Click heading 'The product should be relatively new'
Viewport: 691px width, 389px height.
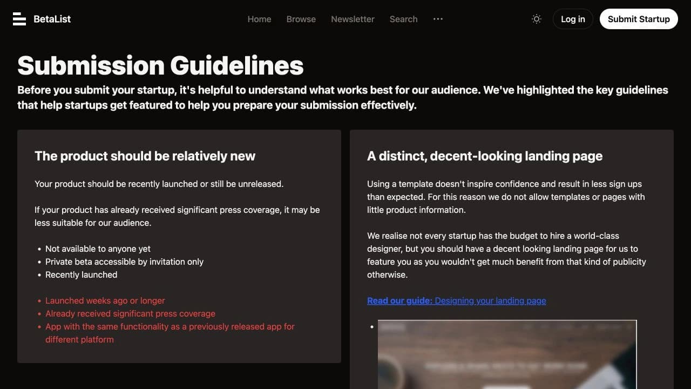point(145,156)
